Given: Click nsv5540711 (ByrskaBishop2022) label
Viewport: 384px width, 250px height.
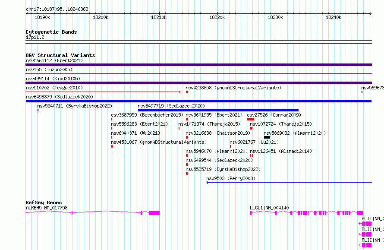Looking at the screenshot, I should pyautogui.click(x=75, y=106).
